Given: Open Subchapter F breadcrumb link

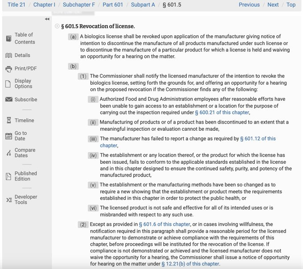Looking at the screenshot, I should pyautogui.click(x=79, y=4).
